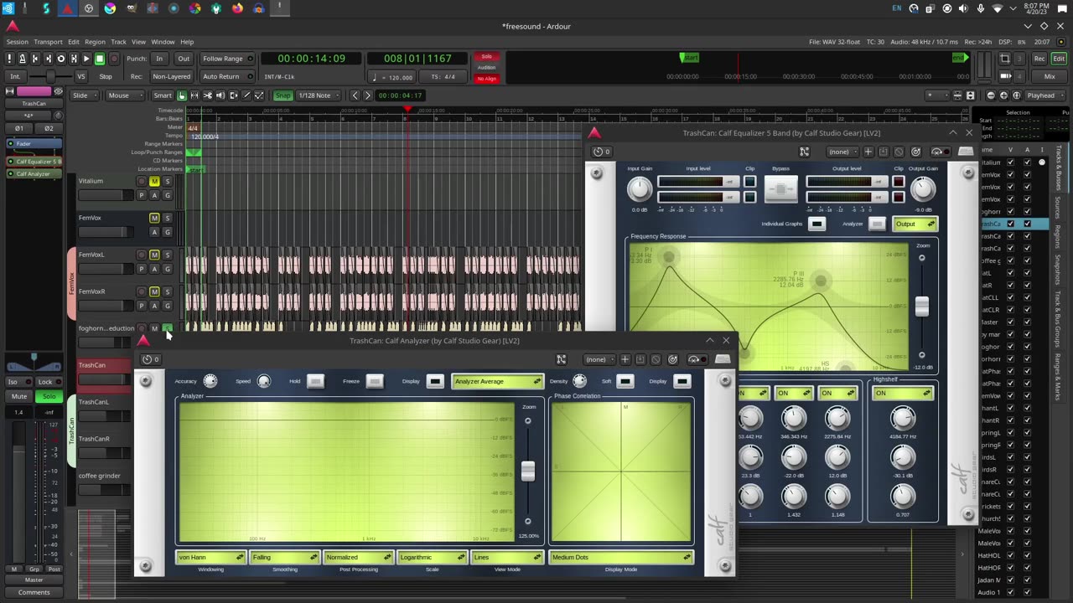Click the Input Gain knob in Equalizer

point(640,189)
